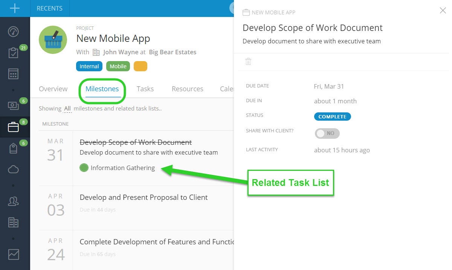Viewport: 452px width, 270px height.
Task: Delete milestone using trash icon
Action: [248, 61]
